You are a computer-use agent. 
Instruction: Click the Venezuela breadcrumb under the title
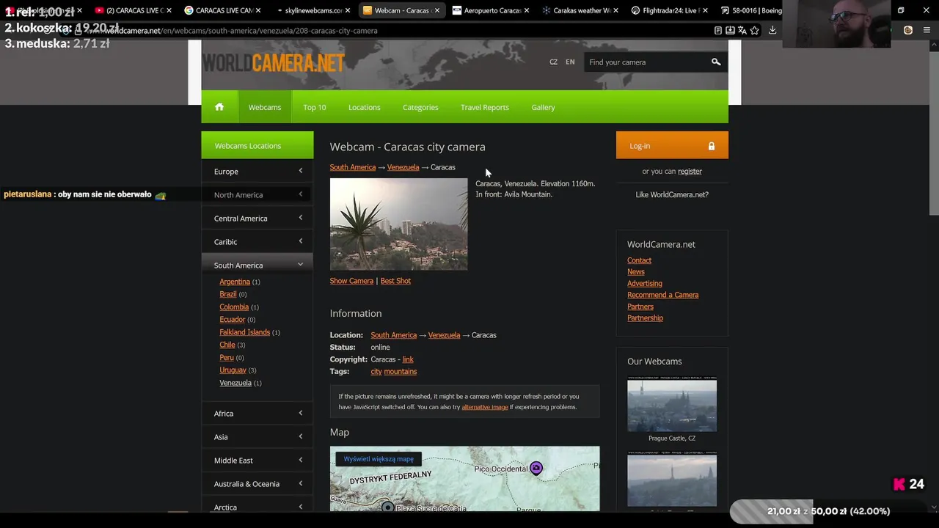403,167
